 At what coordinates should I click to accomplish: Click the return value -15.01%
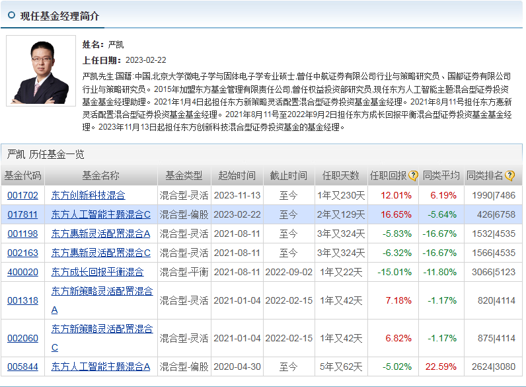click(394, 272)
